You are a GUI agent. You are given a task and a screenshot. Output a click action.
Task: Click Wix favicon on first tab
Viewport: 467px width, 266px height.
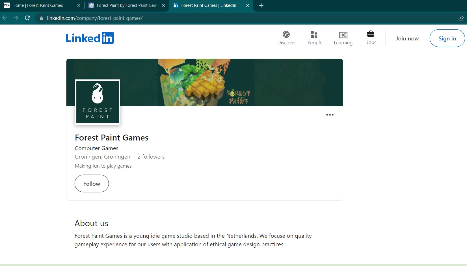click(7, 5)
